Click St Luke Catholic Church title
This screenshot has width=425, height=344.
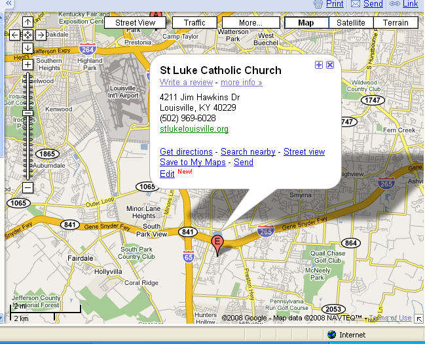[x=221, y=70]
